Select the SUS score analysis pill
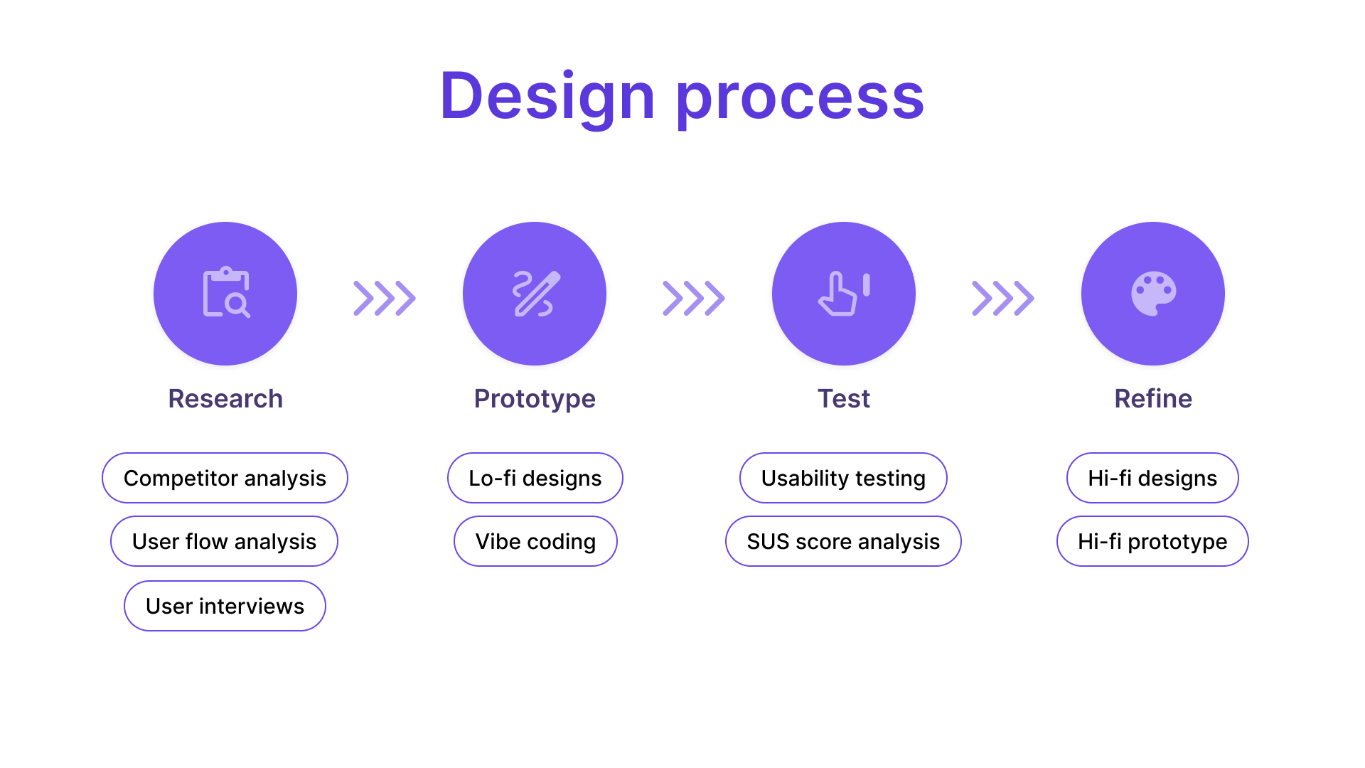1365x768 pixels. [843, 541]
